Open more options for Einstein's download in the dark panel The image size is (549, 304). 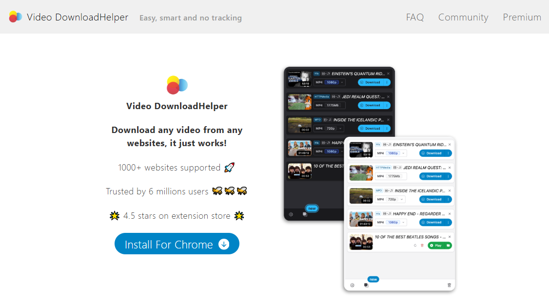click(387, 82)
